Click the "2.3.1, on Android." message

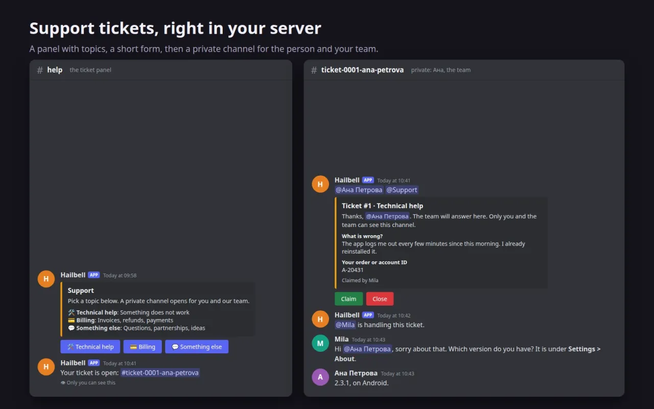point(362,383)
